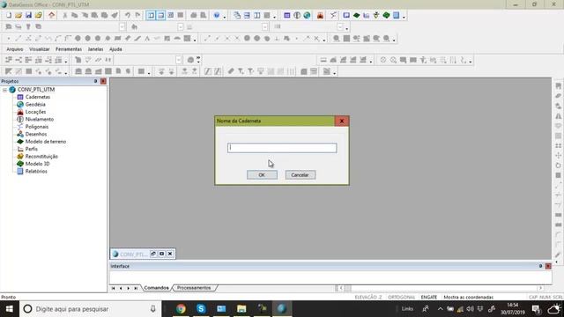Open the first combo box in second toolbar row
This screenshot has height=317, width=564.
tap(122, 26)
